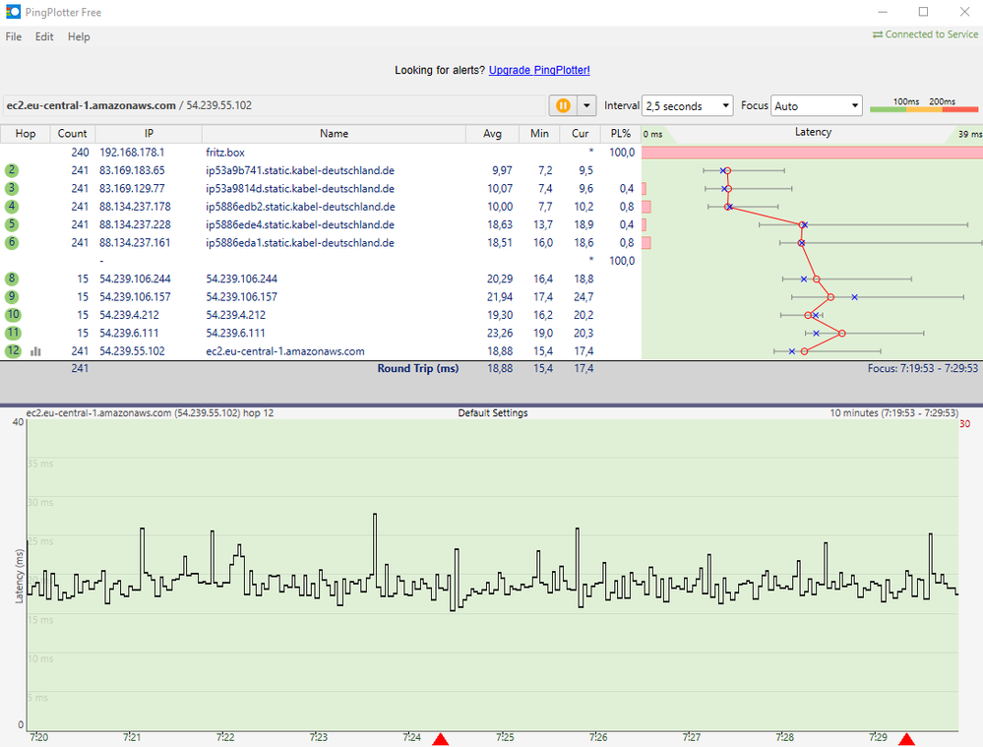Open the File menu
The width and height of the screenshot is (983, 747).
[14, 36]
